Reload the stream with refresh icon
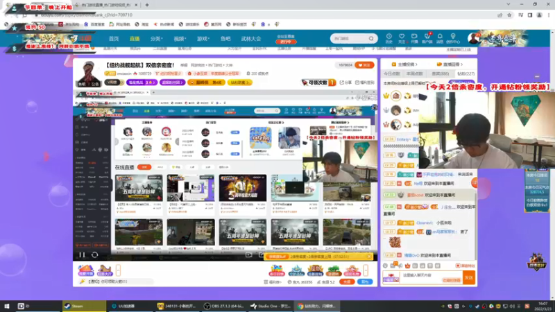555x312 pixels. [94, 254]
